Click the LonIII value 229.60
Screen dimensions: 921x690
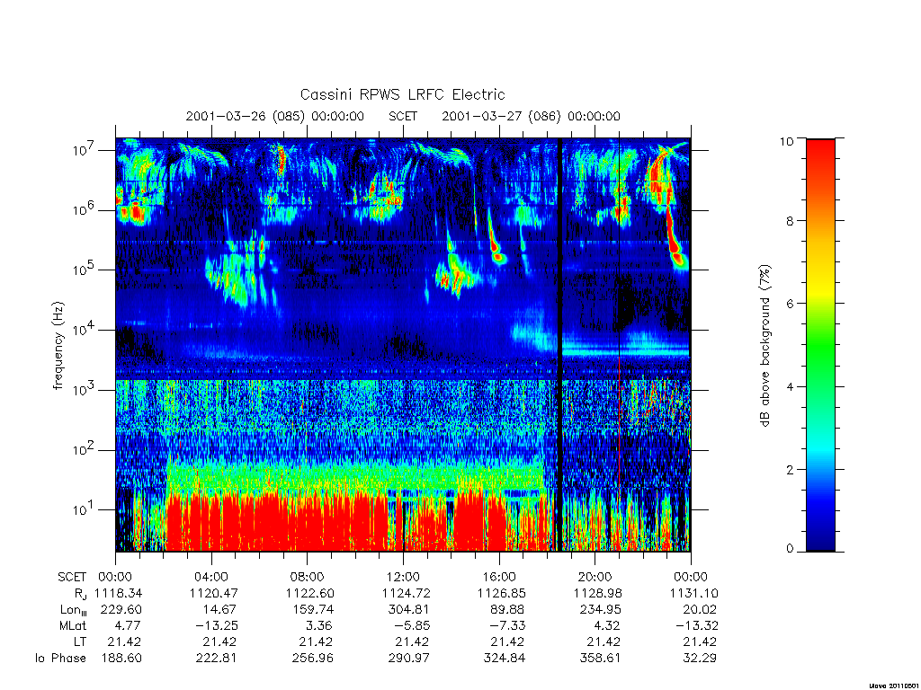[121, 610]
